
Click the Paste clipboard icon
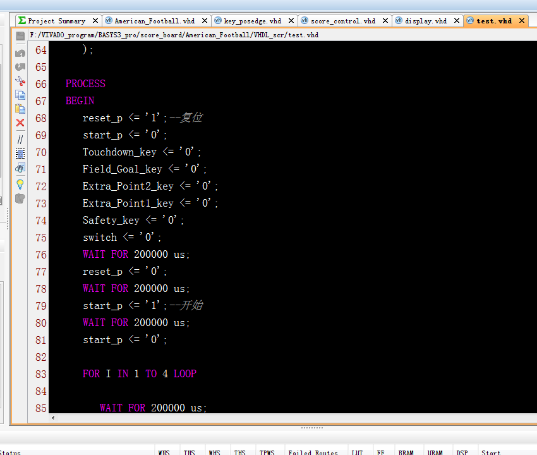point(20,109)
